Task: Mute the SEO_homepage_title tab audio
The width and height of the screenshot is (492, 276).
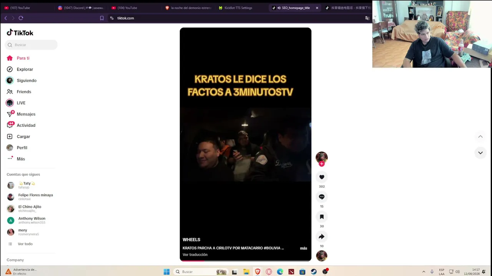Action: [279, 8]
